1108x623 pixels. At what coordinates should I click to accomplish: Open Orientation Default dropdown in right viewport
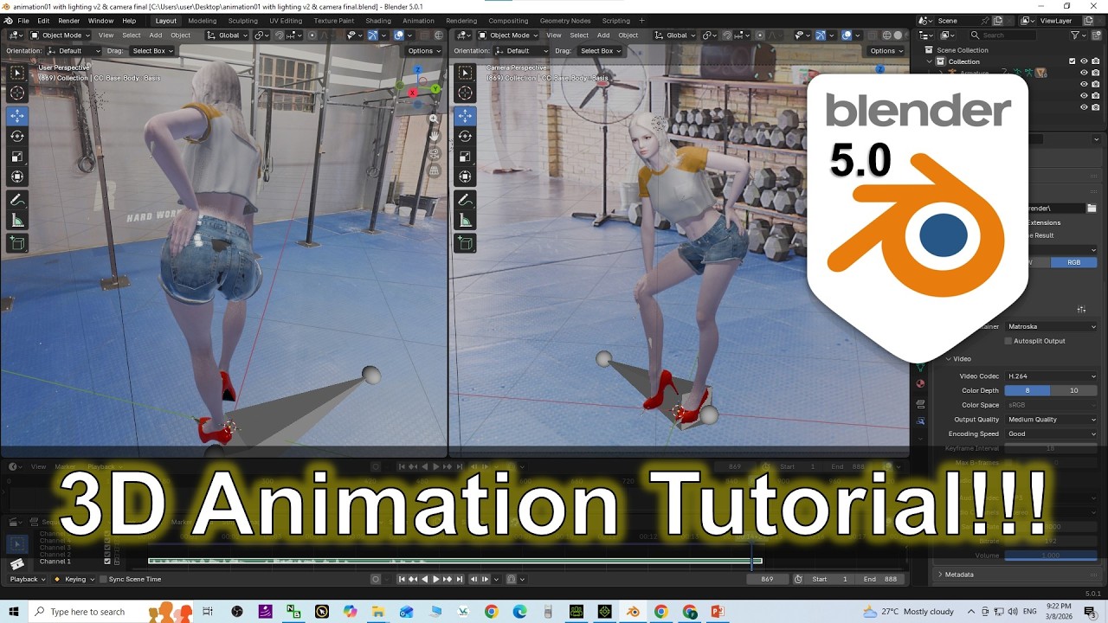click(520, 51)
